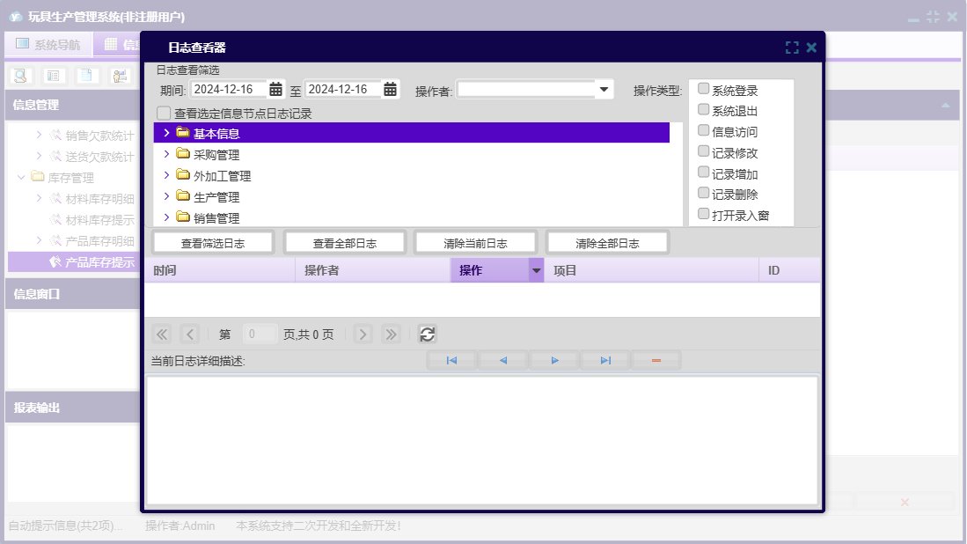Open the 操作者 dropdown list
This screenshot has width=967, height=544.
[x=604, y=89]
